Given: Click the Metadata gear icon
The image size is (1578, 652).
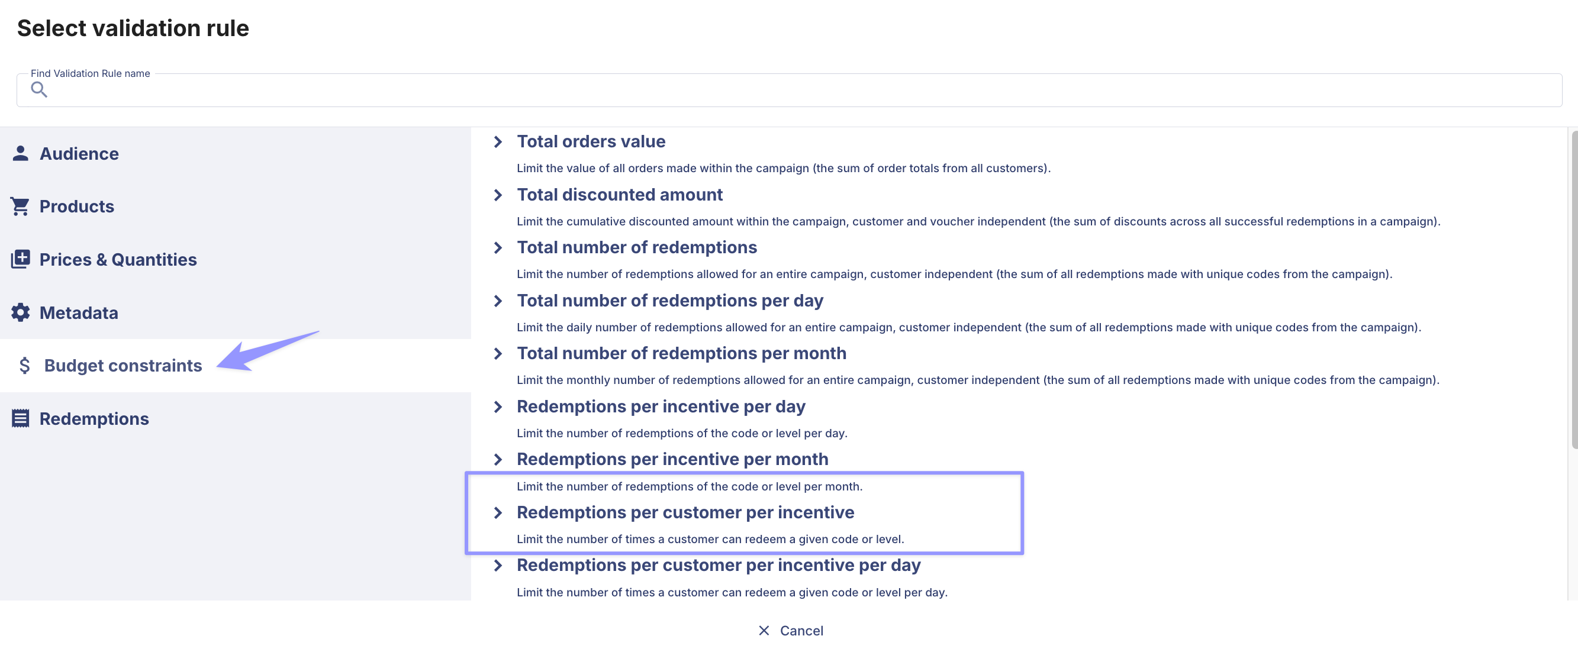Looking at the screenshot, I should pos(20,312).
